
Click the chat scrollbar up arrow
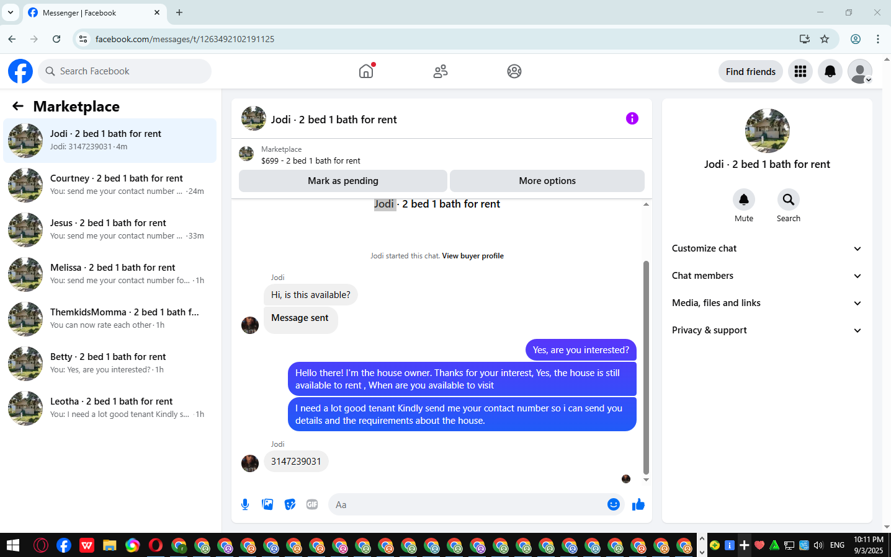pyautogui.click(x=646, y=204)
